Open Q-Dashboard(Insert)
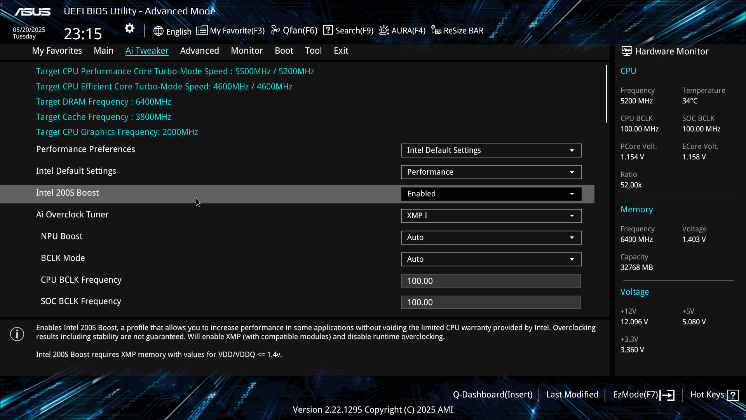 coord(493,395)
